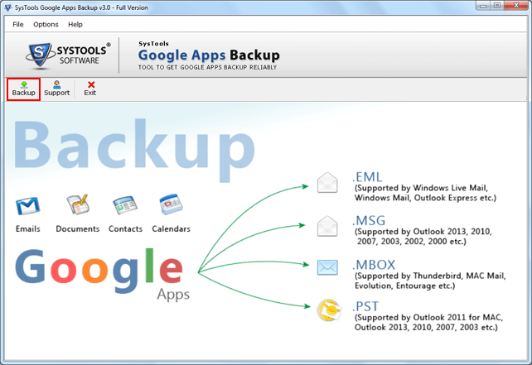532x365 pixels.
Task: Close the SysTools window
Action: point(516,6)
